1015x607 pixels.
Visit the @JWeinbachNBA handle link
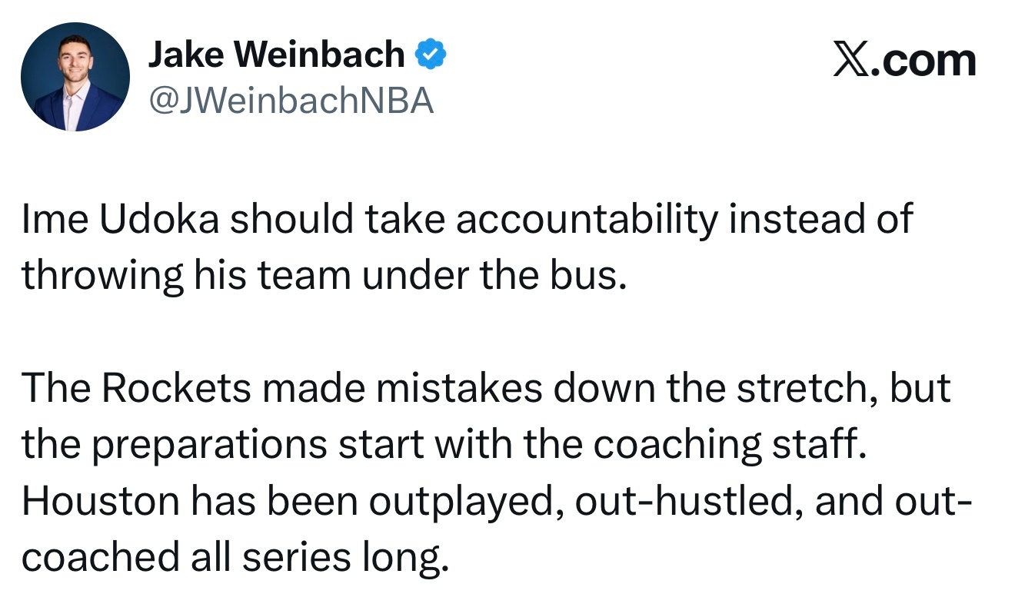coord(290,100)
